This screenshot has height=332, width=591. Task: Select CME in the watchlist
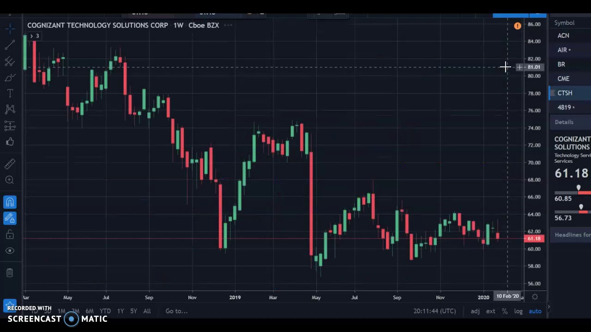[570, 78]
